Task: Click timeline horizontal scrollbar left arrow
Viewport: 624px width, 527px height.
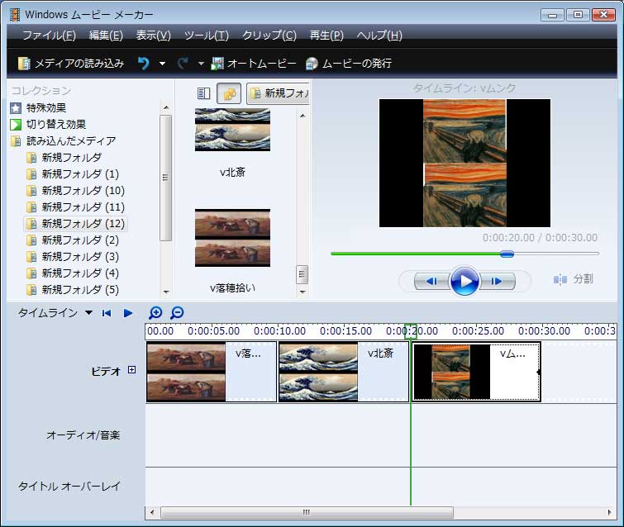Action: point(152,512)
